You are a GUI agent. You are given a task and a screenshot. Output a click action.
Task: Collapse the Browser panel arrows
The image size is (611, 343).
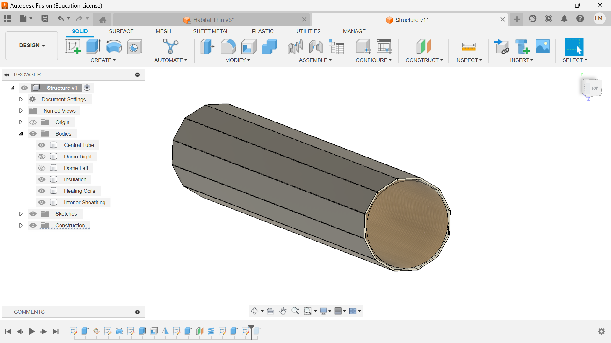point(7,74)
